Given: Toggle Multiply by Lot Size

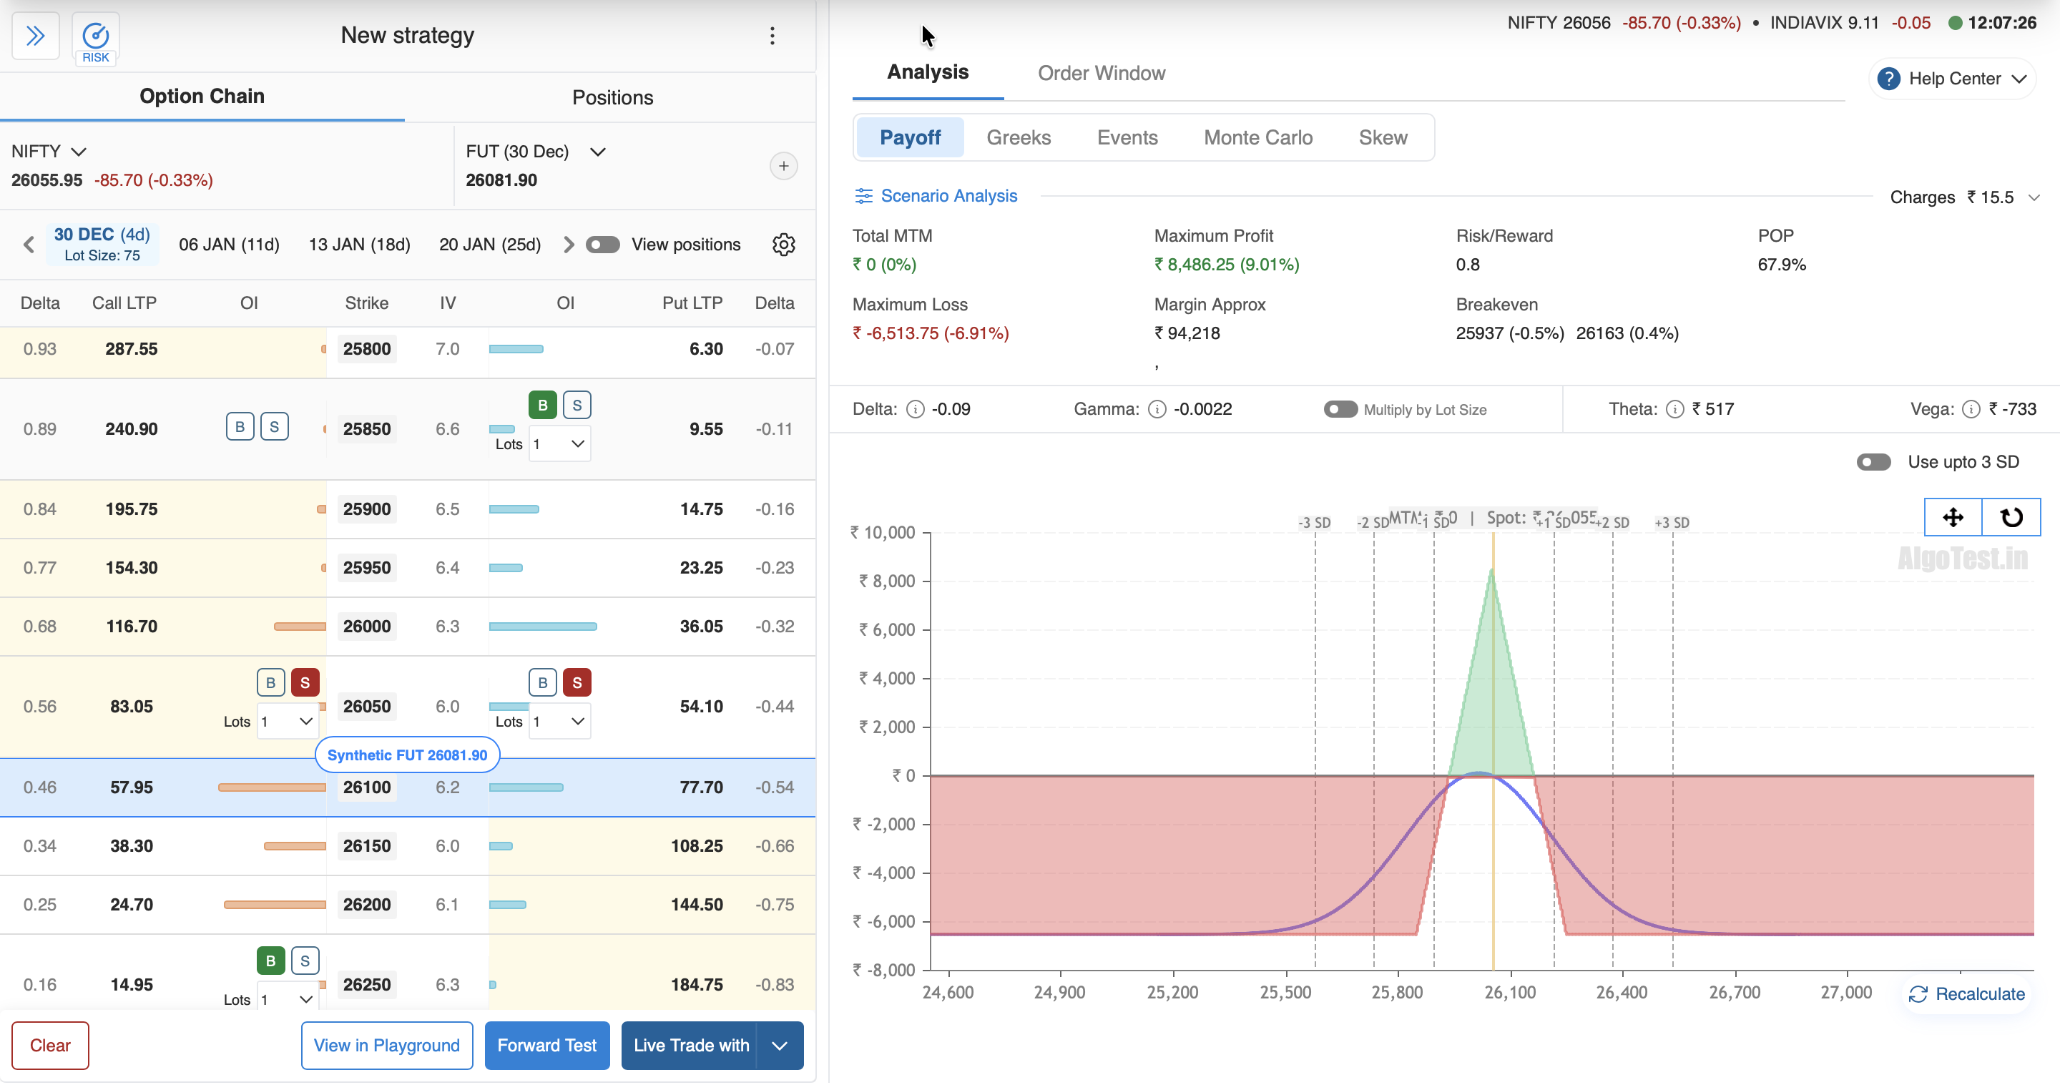Looking at the screenshot, I should (1340, 409).
